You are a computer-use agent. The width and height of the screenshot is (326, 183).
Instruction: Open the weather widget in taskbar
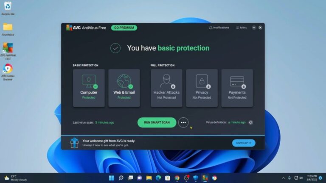pyautogui.click(x=16, y=178)
